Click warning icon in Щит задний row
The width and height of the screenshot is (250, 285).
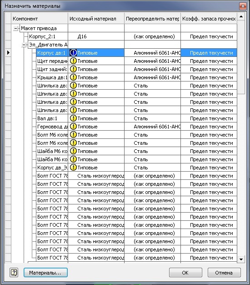coord(73,69)
